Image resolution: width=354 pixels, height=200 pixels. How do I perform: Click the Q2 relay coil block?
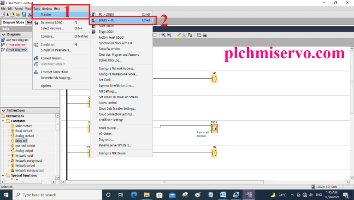[x=214, y=153]
